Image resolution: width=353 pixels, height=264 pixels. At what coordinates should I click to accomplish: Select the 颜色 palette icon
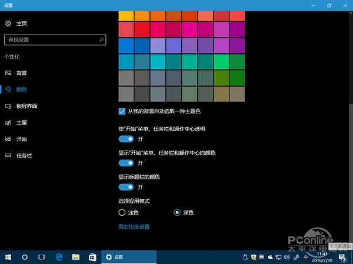coord(8,89)
